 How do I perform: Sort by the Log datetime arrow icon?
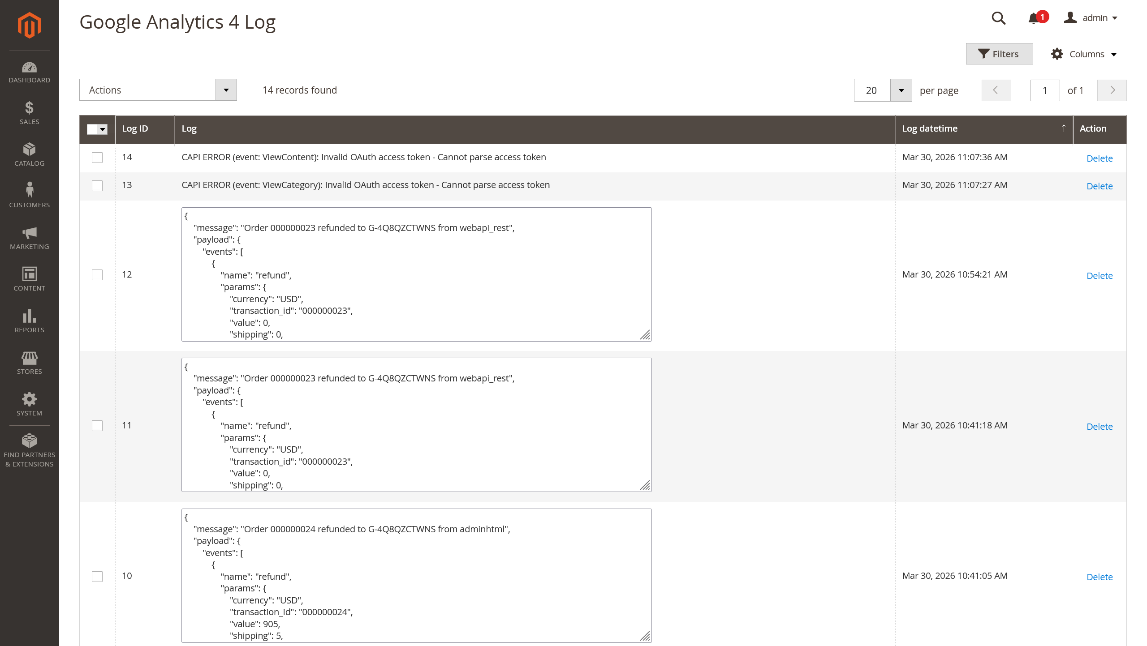tap(1064, 128)
